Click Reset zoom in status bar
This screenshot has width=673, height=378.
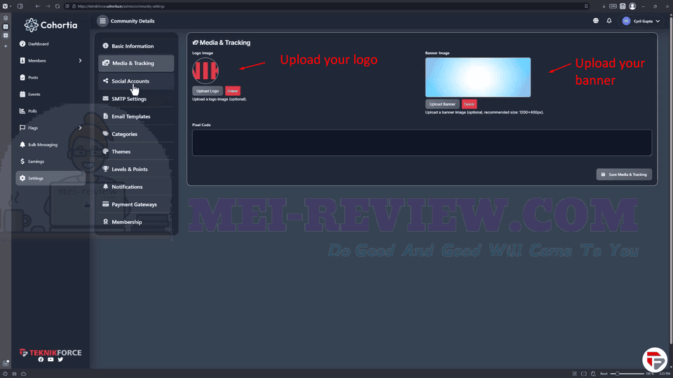click(x=604, y=374)
